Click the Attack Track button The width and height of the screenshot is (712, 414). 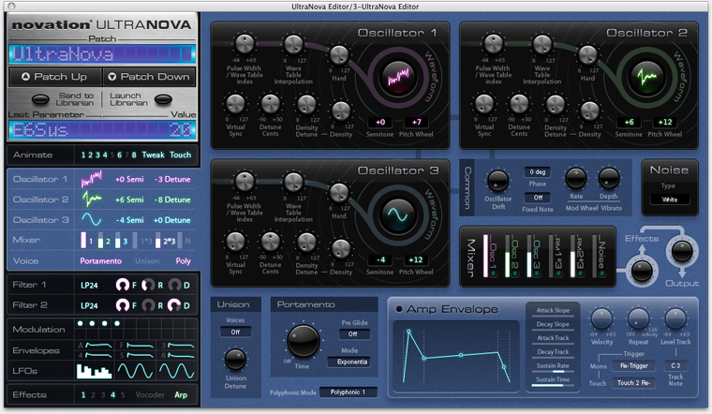click(x=553, y=338)
